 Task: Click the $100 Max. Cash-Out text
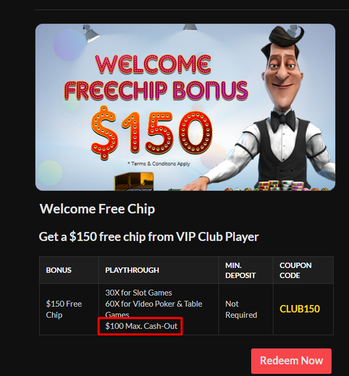tap(141, 326)
